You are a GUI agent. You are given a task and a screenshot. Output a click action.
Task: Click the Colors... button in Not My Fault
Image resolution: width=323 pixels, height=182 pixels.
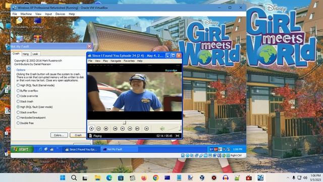click(59, 135)
